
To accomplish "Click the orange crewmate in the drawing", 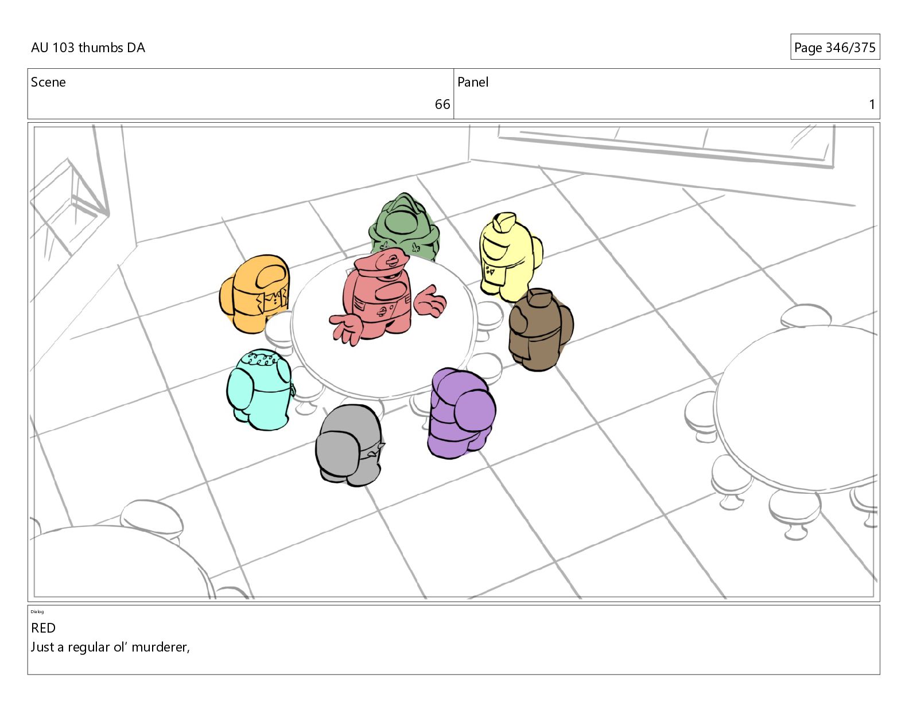I will tap(255, 293).
